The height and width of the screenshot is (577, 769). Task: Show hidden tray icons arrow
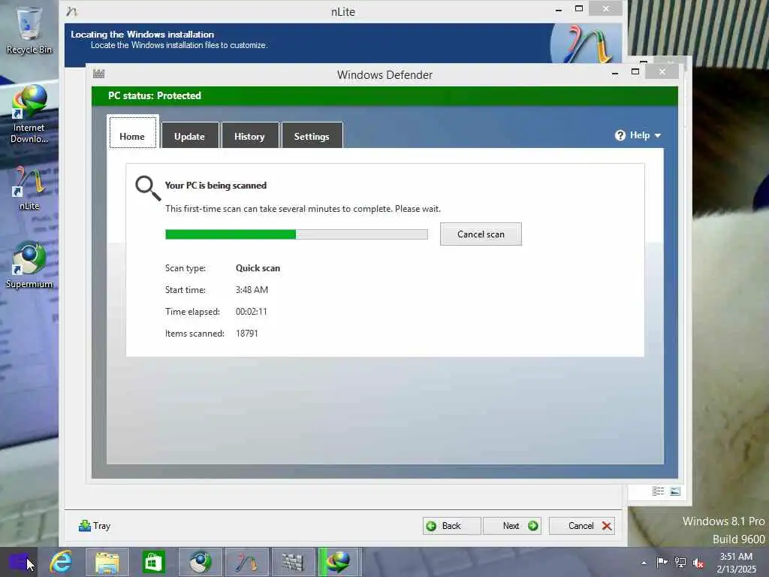644,563
